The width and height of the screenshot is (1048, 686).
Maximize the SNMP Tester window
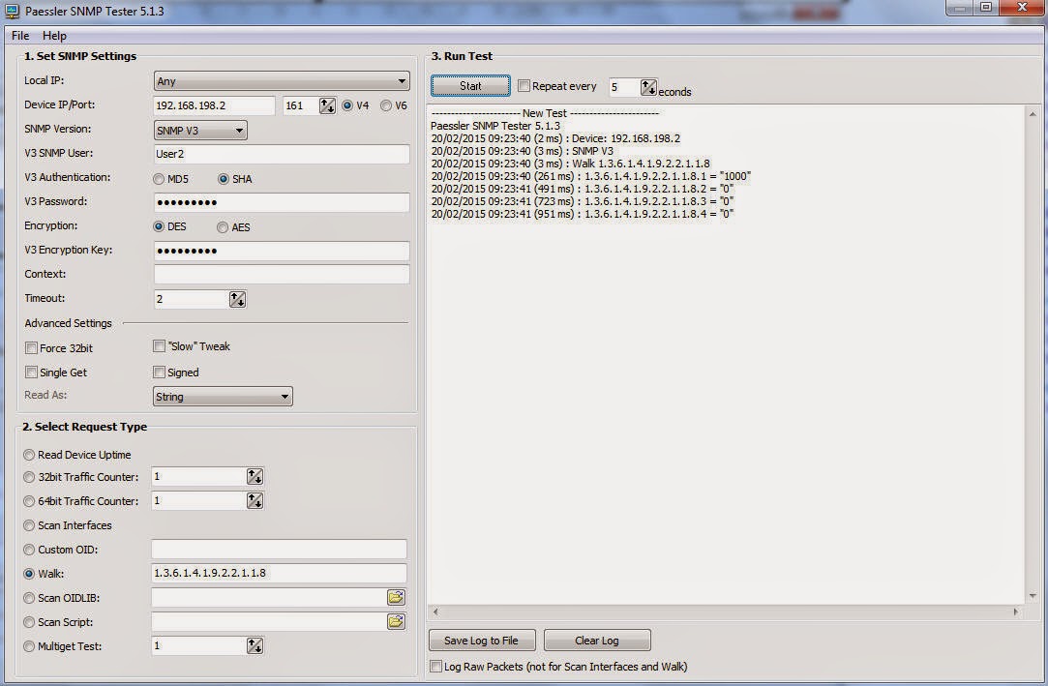point(986,8)
